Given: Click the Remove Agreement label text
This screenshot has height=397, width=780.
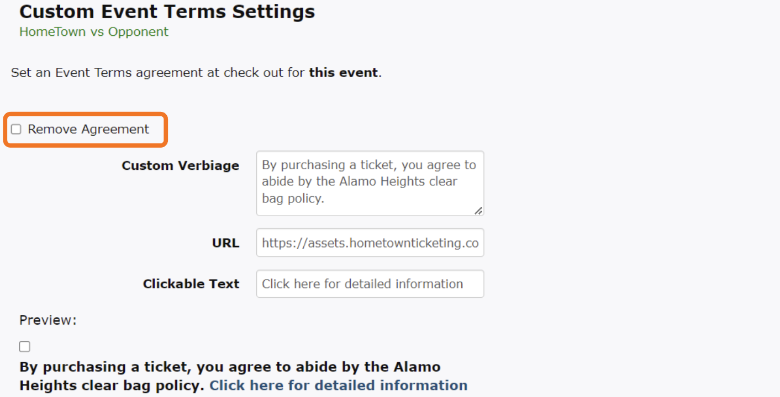Looking at the screenshot, I should coord(88,130).
